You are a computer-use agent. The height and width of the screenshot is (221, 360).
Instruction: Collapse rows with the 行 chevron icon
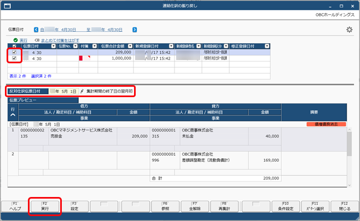tap(13, 115)
